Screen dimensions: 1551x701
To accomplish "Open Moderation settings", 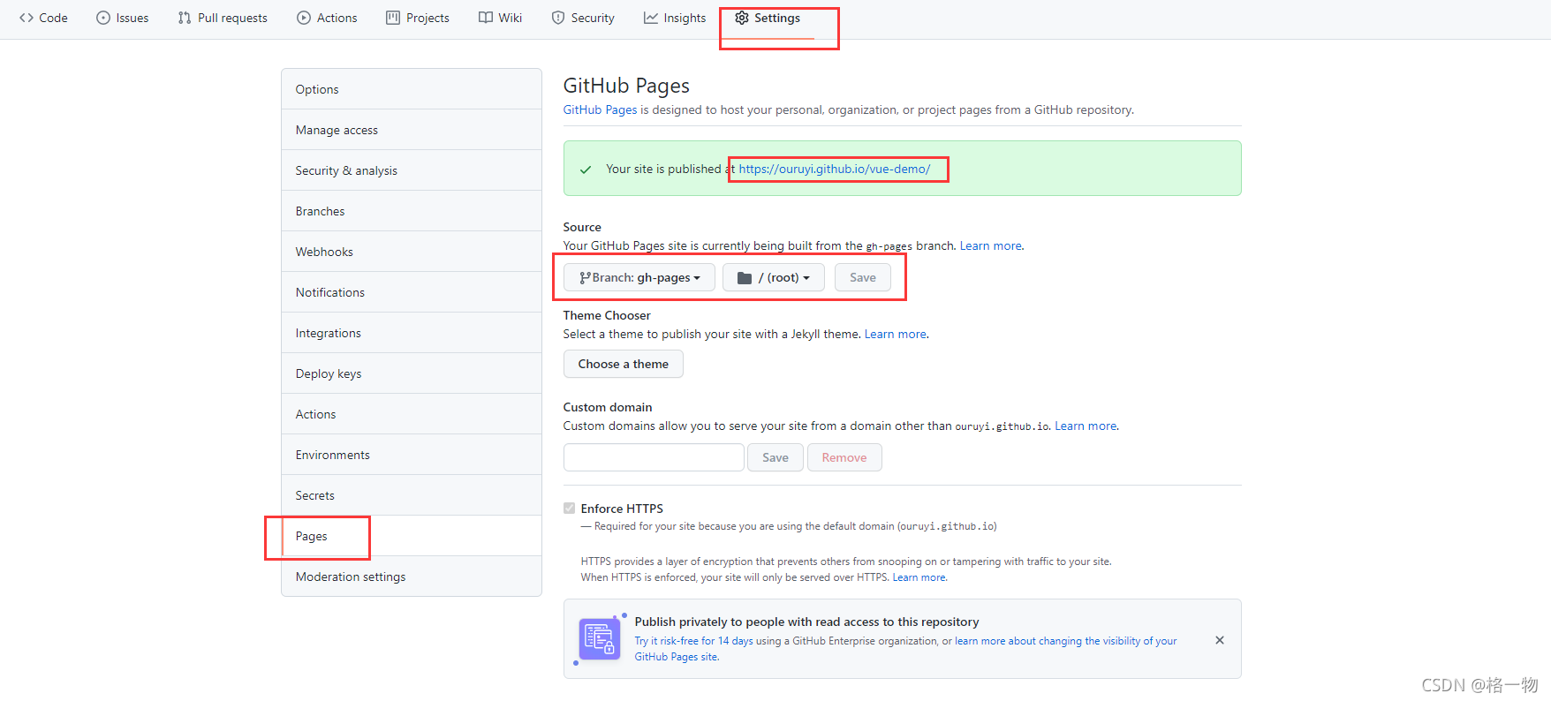I will click(412, 577).
